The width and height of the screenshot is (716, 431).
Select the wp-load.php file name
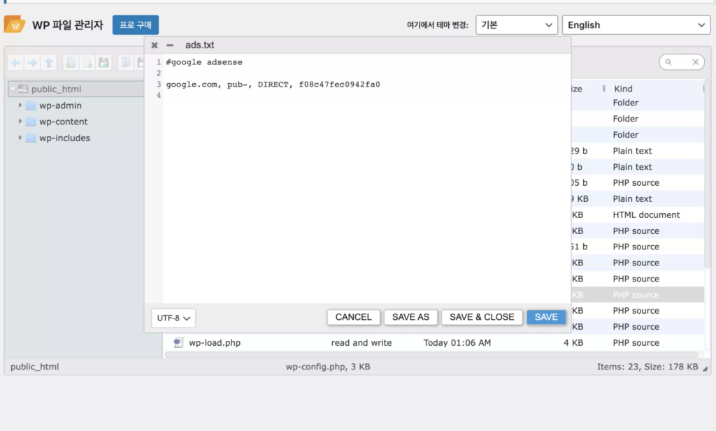pos(215,342)
